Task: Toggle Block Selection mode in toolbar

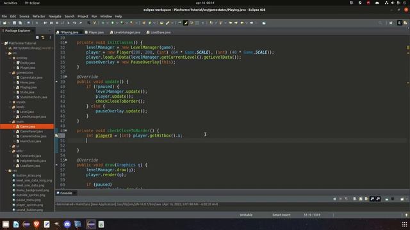Action: point(197,23)
